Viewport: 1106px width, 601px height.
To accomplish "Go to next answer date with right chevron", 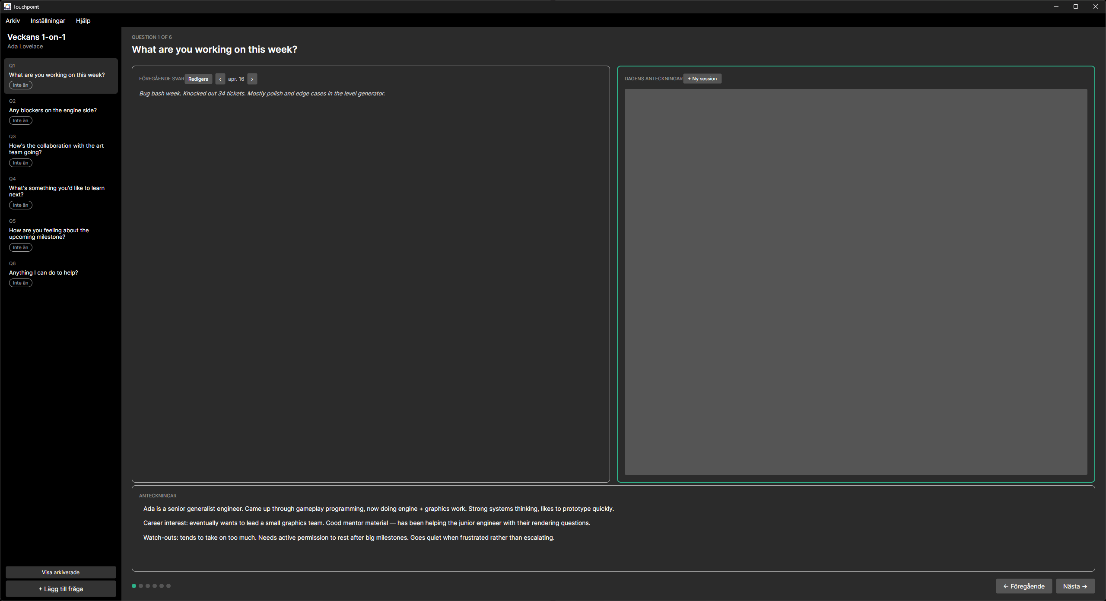I will [x=251, y=79].
